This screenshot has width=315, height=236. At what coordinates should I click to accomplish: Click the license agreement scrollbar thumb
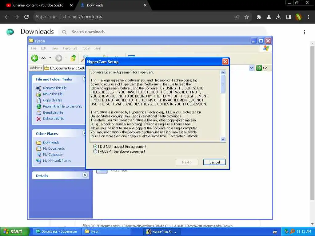point(223,84)
